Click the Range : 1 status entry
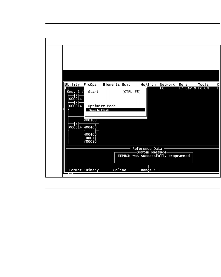Image resolution: width=221 pixels, height=277 pixels. pyautogui.click(x=150, y=170)
